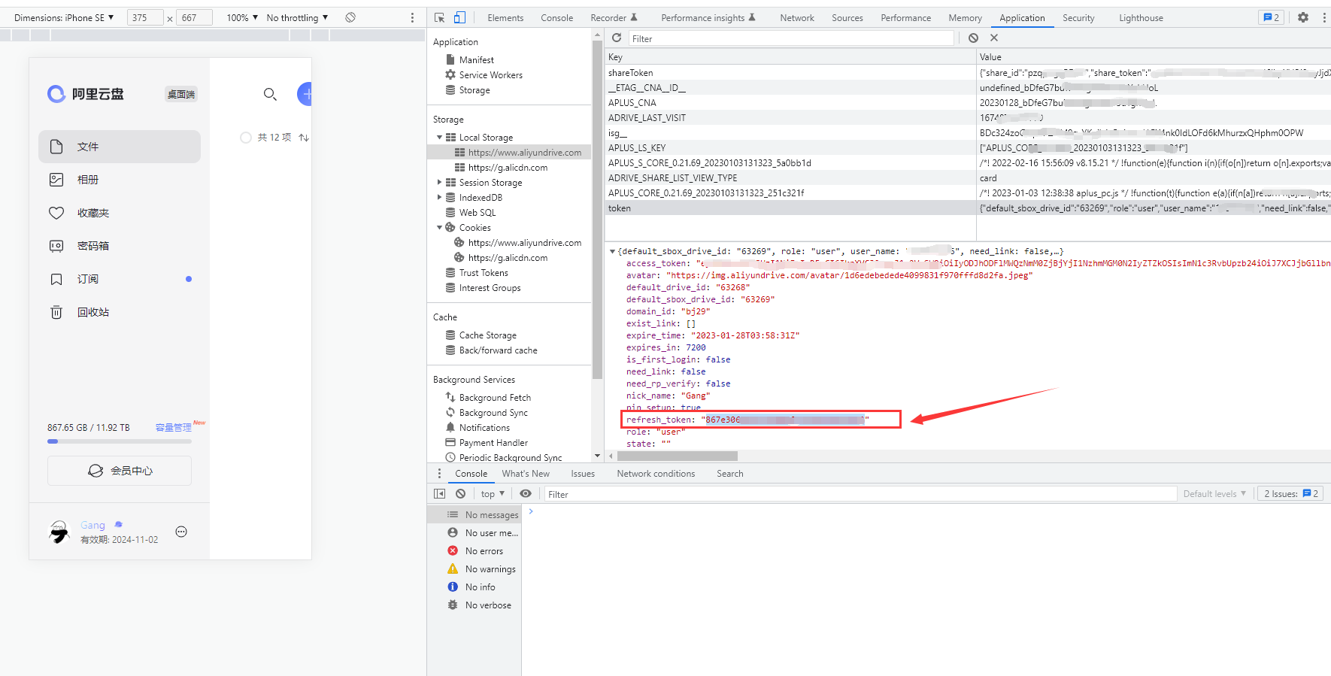This screenshot has width=1331, height=676.
Task: Select Manifest in Application panel
Action: pos(477,60)
